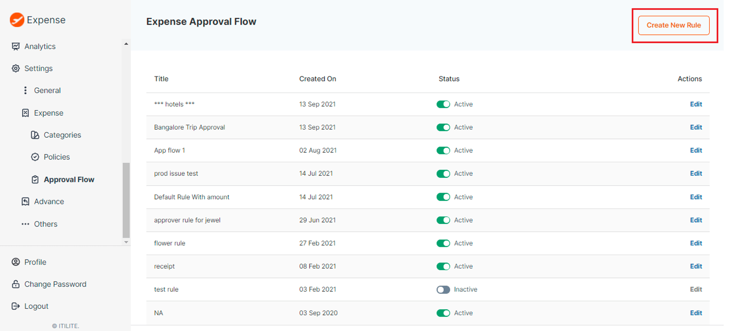Edit the Bangalore Trip Approval rule

[x=696, y=127]
